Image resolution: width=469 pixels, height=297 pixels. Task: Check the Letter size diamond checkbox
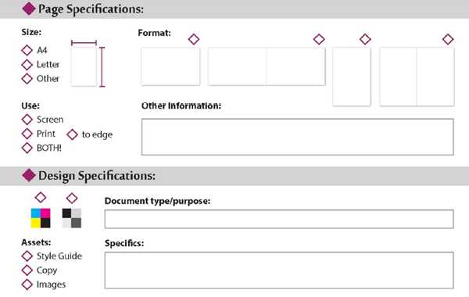[x=27, y=65]
